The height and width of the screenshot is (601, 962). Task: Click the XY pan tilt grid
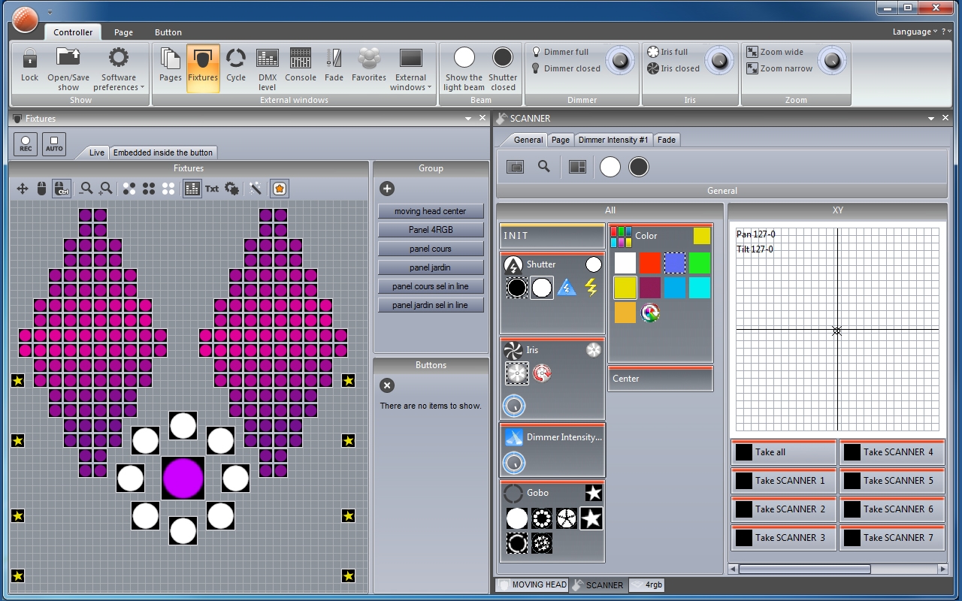tap(837, 330)
